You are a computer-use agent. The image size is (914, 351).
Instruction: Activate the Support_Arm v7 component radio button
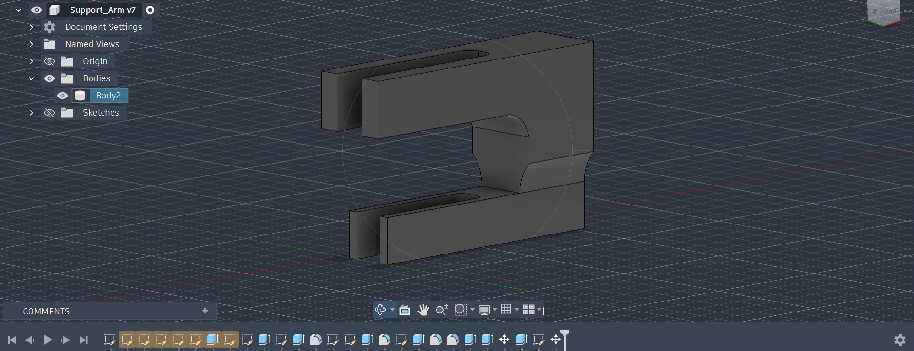[150, 10]
